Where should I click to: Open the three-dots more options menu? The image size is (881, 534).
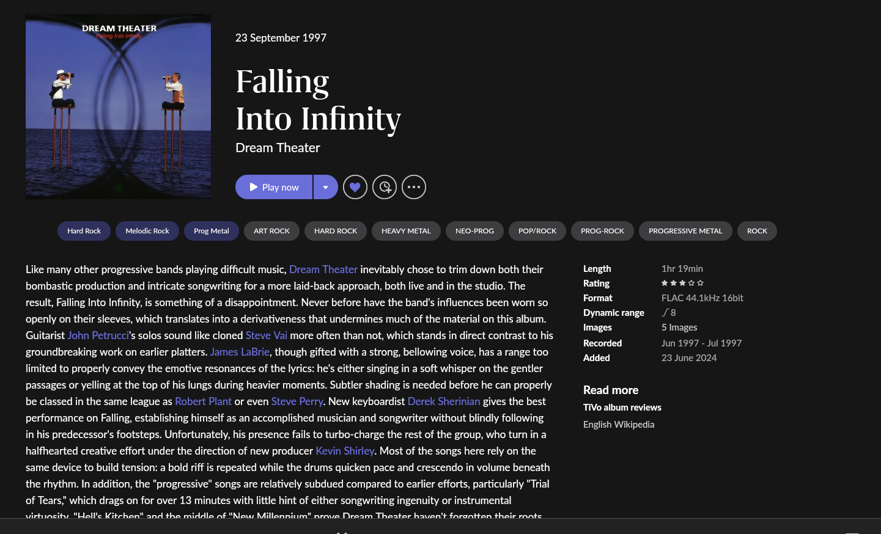414,187
